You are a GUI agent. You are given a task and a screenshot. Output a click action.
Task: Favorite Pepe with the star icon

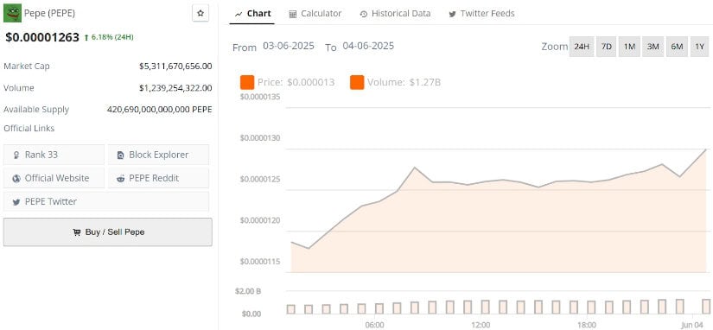point(201,14)
